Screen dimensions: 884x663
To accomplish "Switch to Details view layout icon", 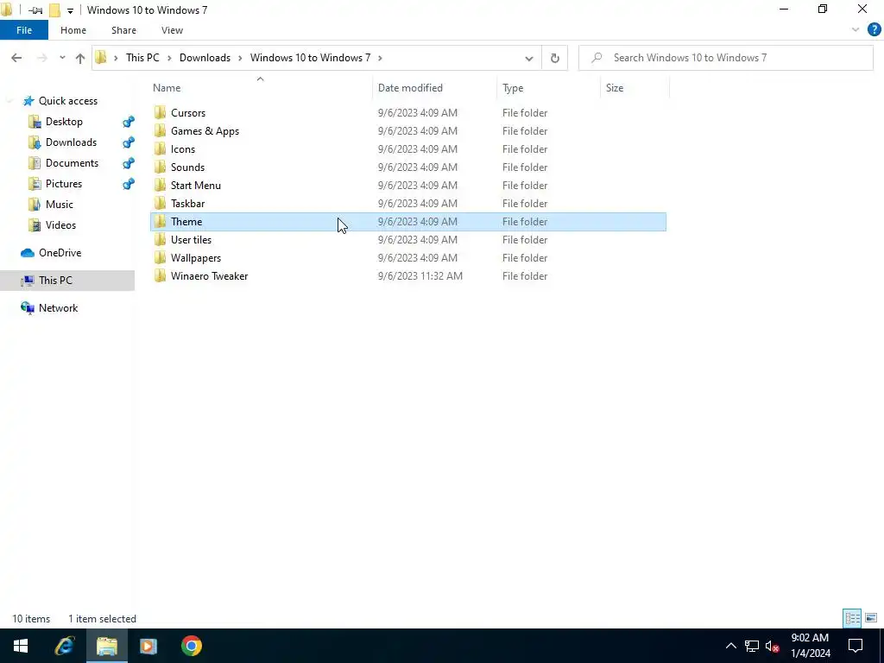I will (852, 618).
